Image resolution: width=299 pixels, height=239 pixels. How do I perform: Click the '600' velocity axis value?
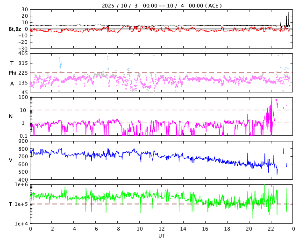click(23, 164)
